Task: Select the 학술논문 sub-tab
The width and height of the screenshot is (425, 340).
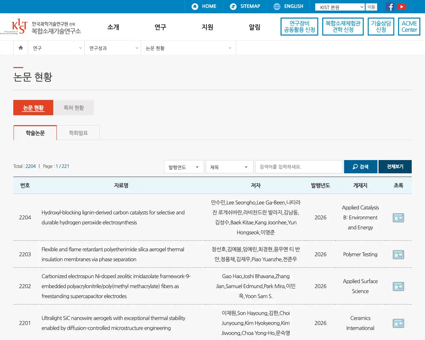Action: click(x=35, y=133)
